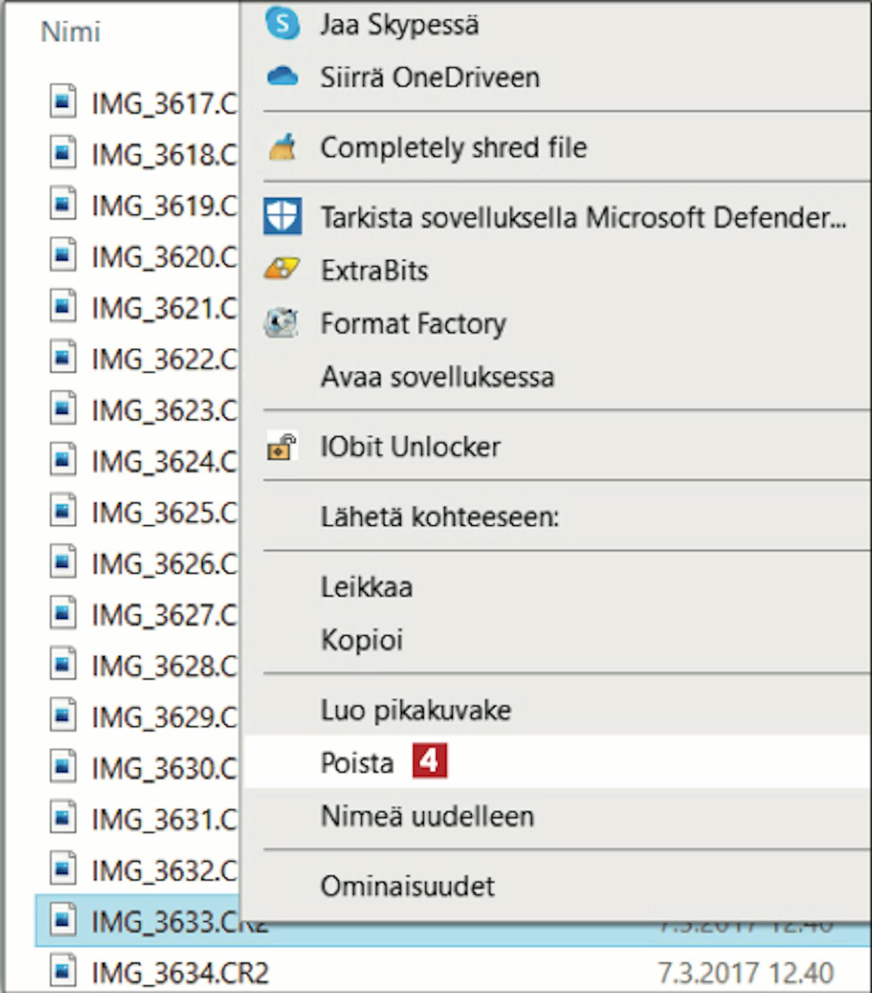Screen dimensions: 872x993
Task: Click the IObit Unlocker padlock icon
Action: click(283, 447)
